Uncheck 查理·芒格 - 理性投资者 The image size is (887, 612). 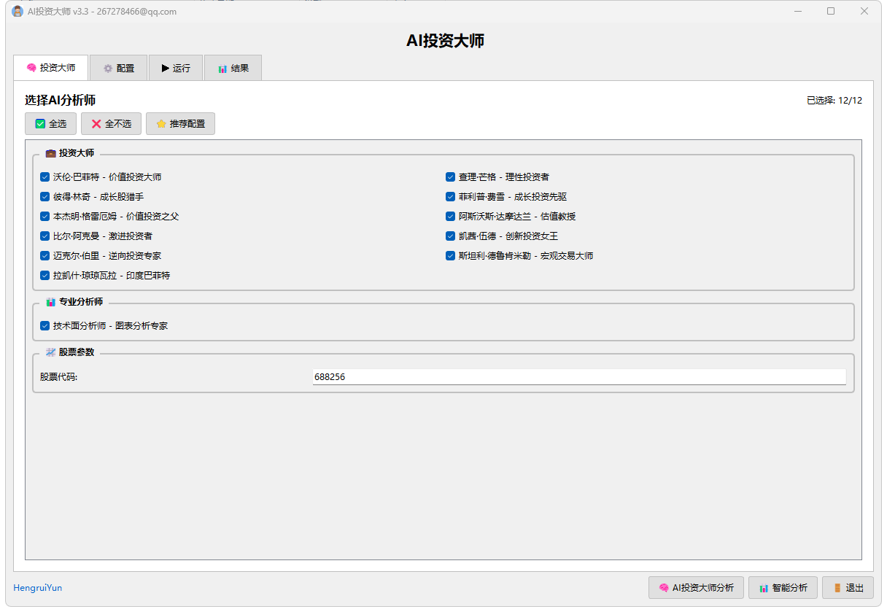(x=450, y=177)
